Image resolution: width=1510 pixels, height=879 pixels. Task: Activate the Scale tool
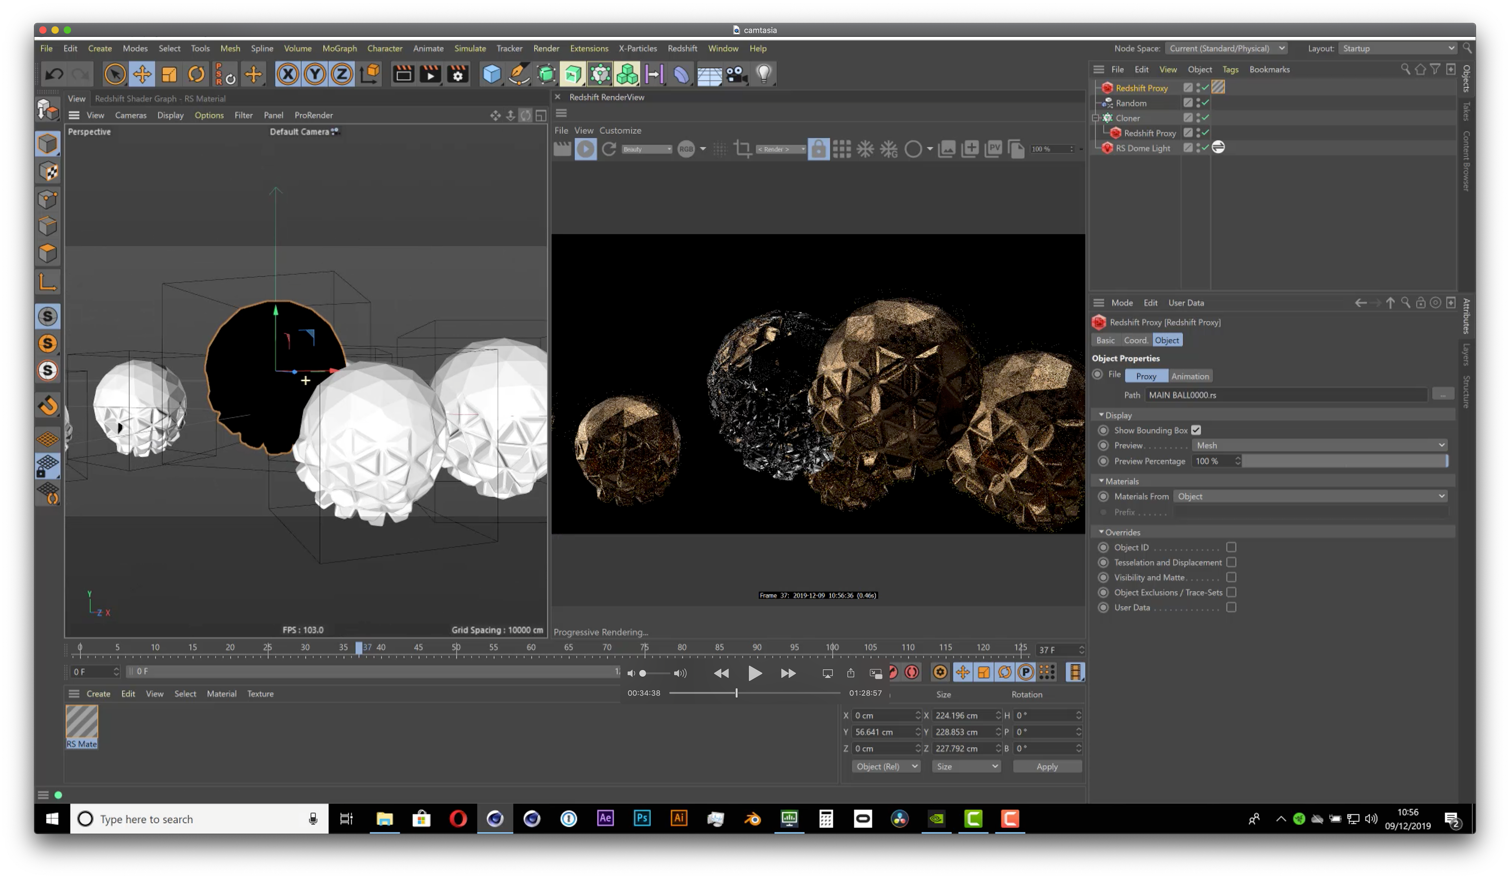pyautogui.click(x=169, y=74)
